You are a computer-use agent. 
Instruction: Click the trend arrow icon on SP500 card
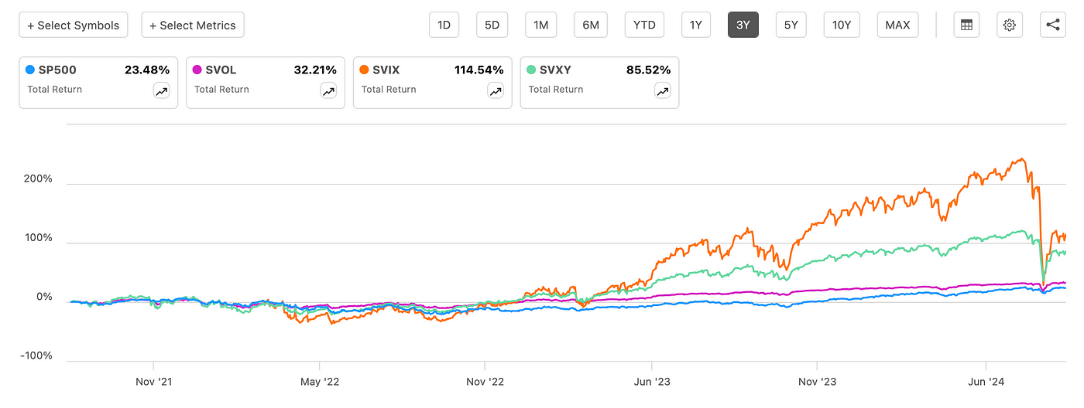161,91
